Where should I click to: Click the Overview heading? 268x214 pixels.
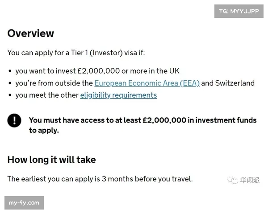[31, 33]
